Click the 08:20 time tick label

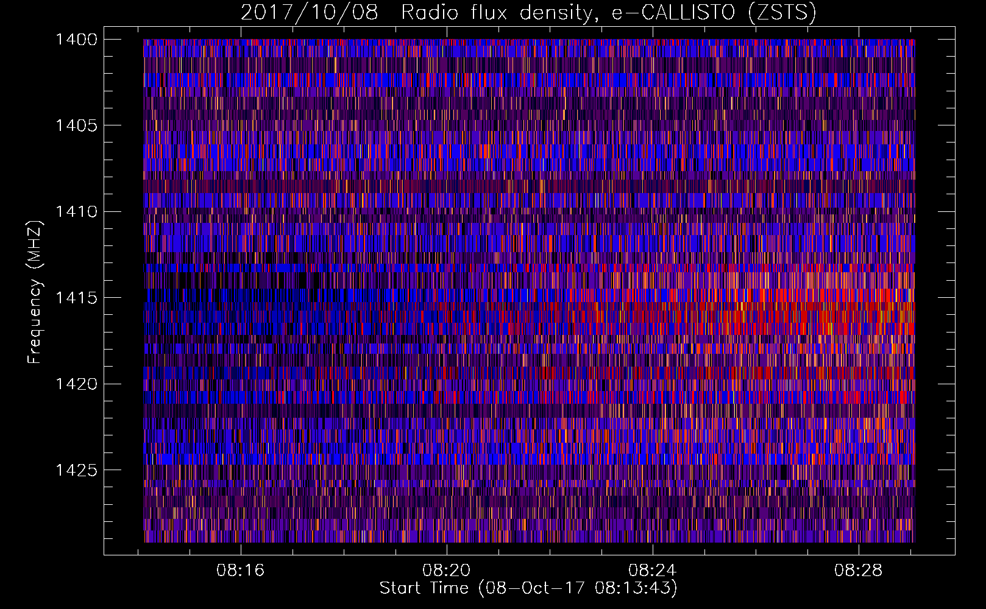coord(447,571)
